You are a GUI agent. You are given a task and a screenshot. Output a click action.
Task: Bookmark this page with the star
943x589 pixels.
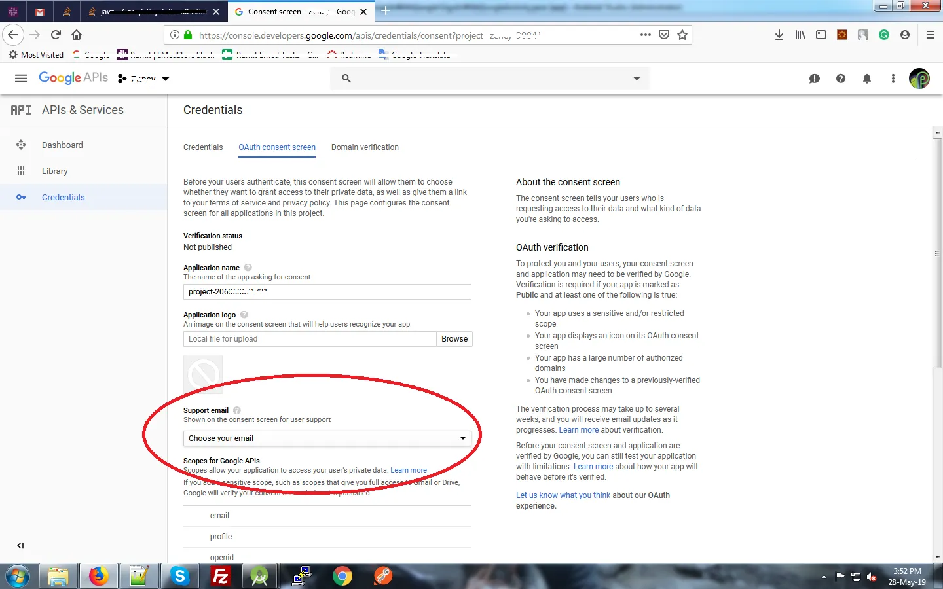coord(682,35)
